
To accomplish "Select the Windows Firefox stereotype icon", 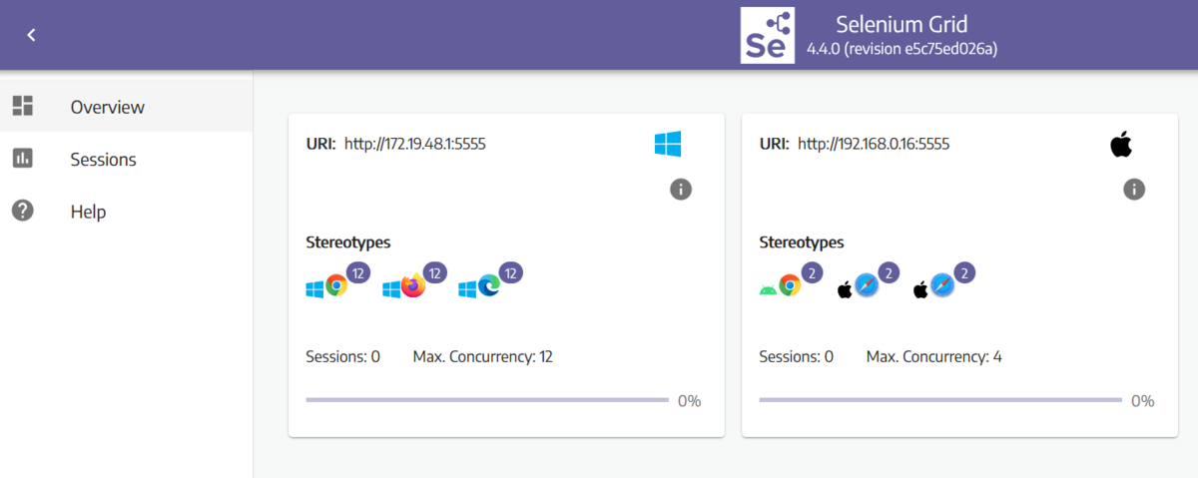I will (403, 286).
